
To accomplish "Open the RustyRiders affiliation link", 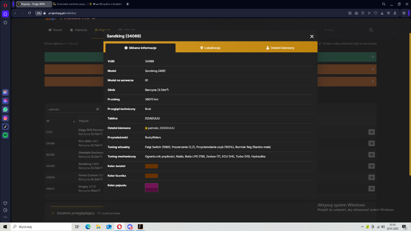I will pos(153,137).
